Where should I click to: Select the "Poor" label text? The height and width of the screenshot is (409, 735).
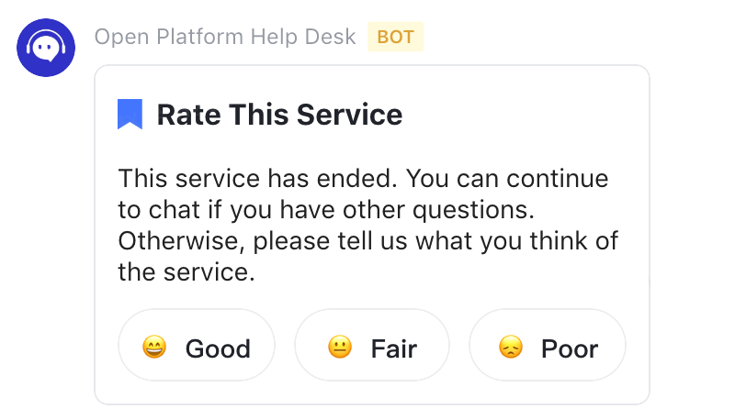(570, 348)
